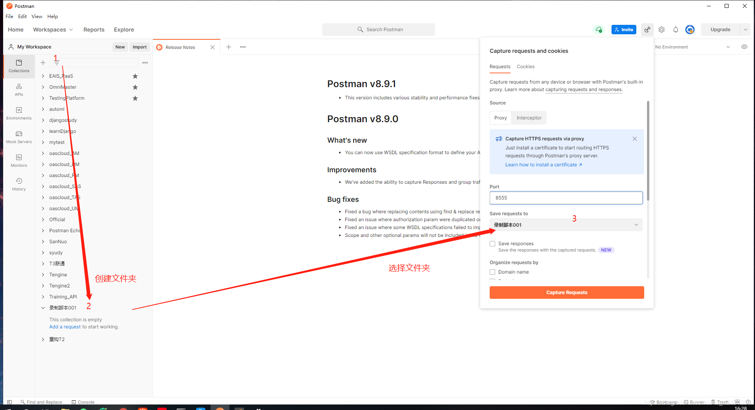The width and height of the screenshot is (755, 410).
Task: Click Add a request link
Action: [x=65, y=327]
